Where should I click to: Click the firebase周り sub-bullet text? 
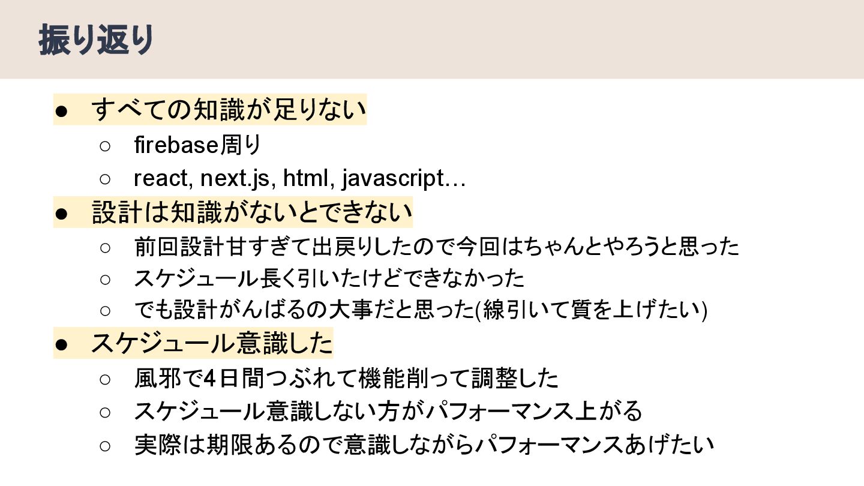[x=198, y=145]
